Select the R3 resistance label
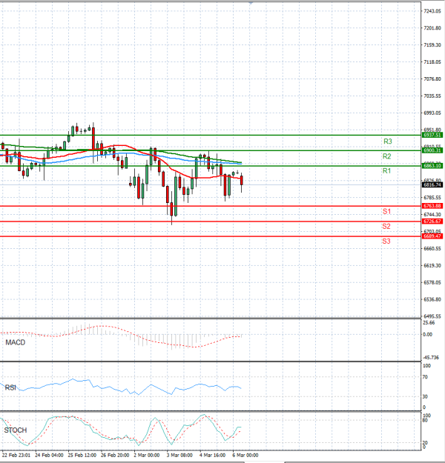The height and width of the screenshot is (463, 445). tap(387, 141)
